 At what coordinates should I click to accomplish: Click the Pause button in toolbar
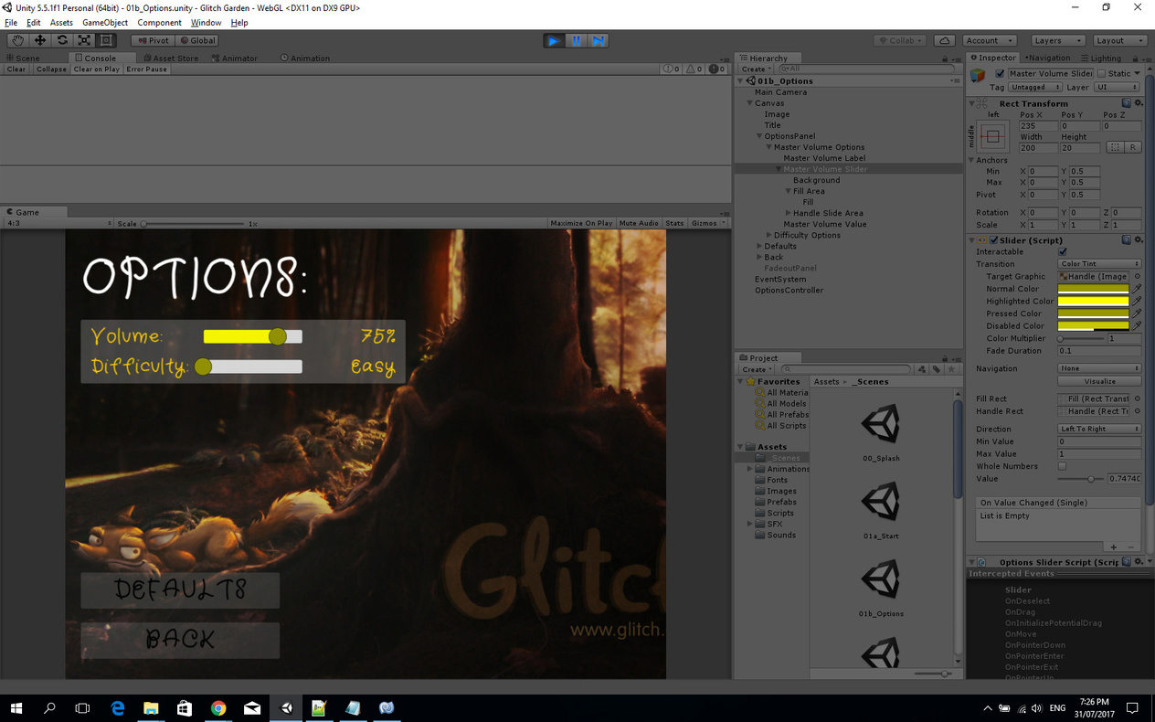[577, 40]
